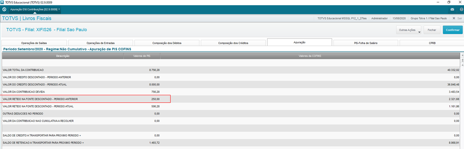Viewport: 464px width, 149px height.
Task: Click COFINS value 36.848,48
Action: pos(453,84)
